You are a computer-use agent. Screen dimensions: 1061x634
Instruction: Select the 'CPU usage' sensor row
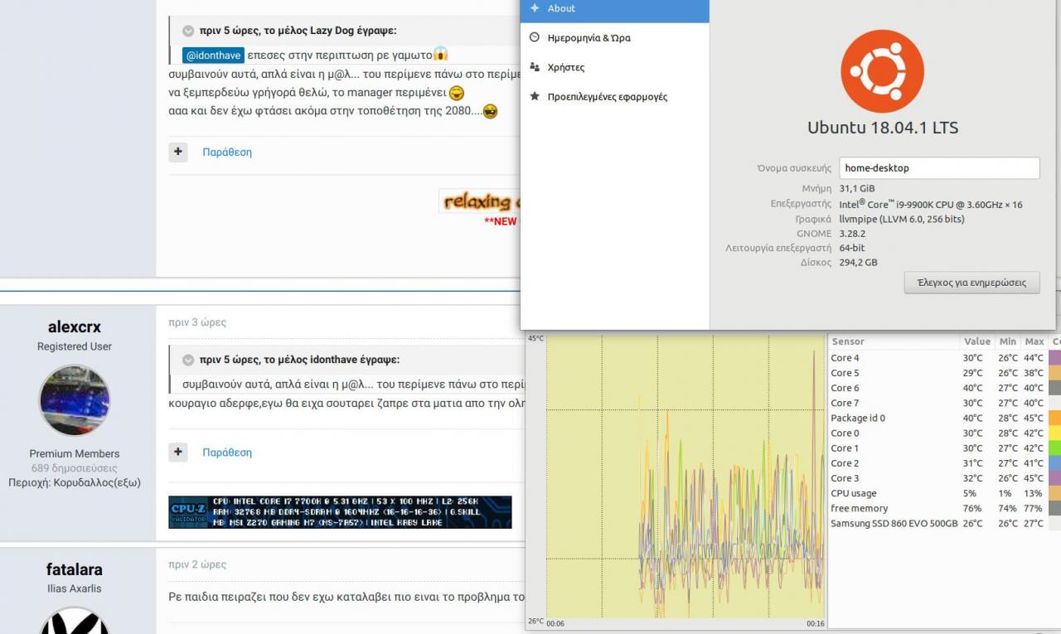(945, 494)
